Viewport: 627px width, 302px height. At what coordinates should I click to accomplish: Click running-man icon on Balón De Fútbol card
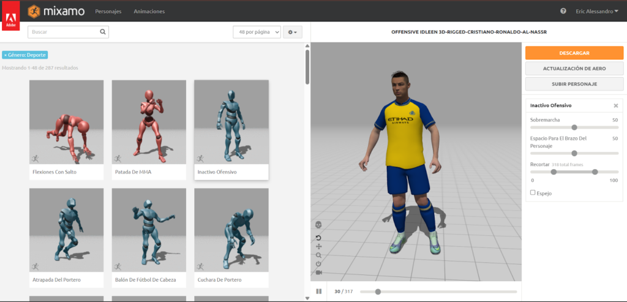(x=118, y=266)
